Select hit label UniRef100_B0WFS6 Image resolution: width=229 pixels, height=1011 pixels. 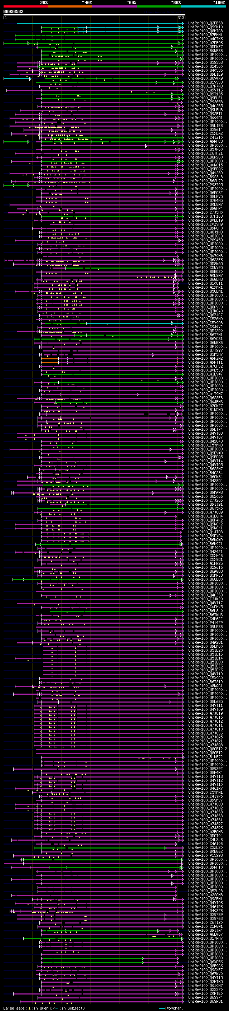point(205,51)
